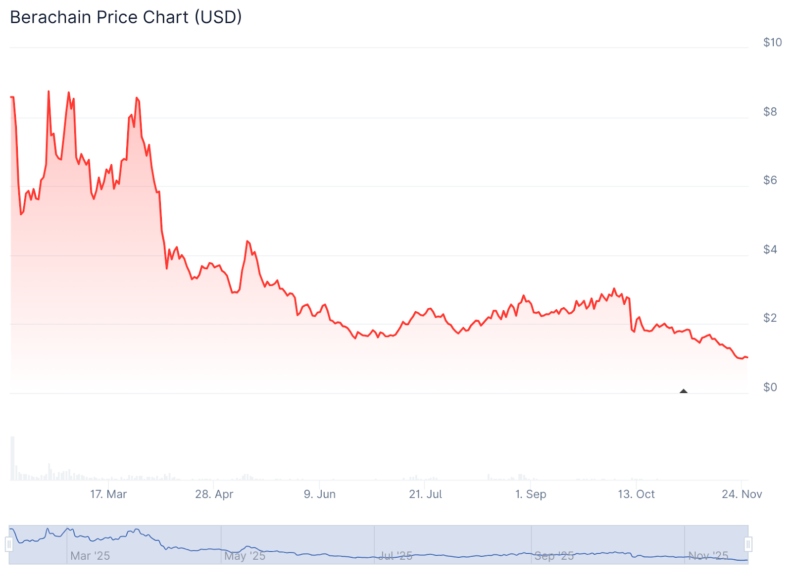
Task: Click the 24. Nov date label
Action: point(742,494)
